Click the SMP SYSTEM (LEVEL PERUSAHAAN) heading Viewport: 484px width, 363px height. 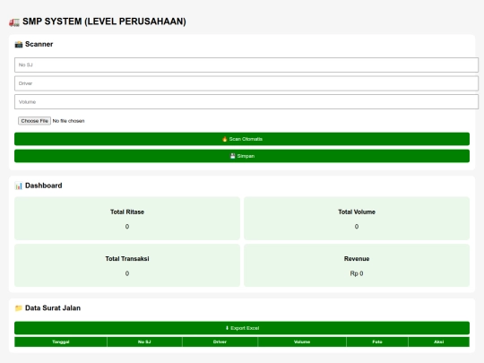click(104, 22)
